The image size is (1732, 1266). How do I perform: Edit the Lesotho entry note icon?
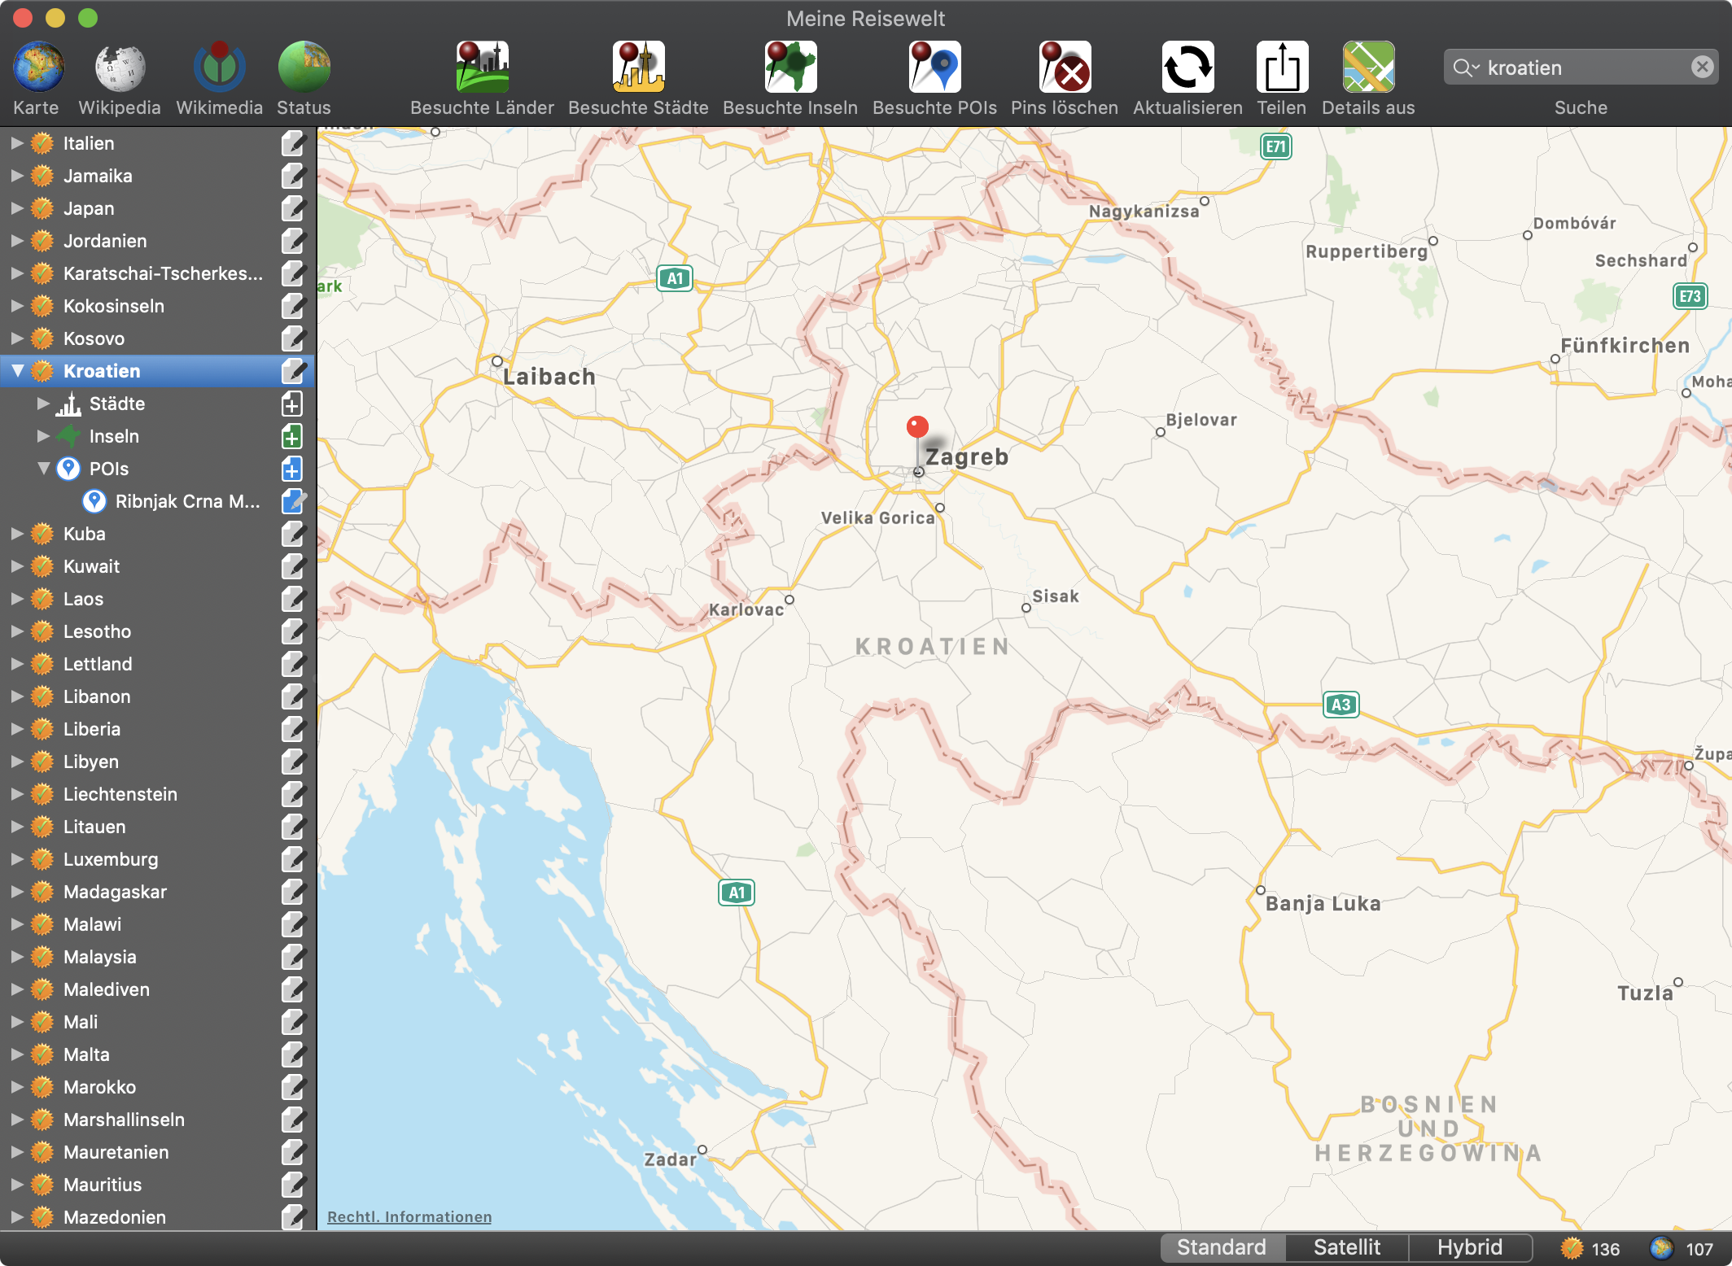[293, 631]
